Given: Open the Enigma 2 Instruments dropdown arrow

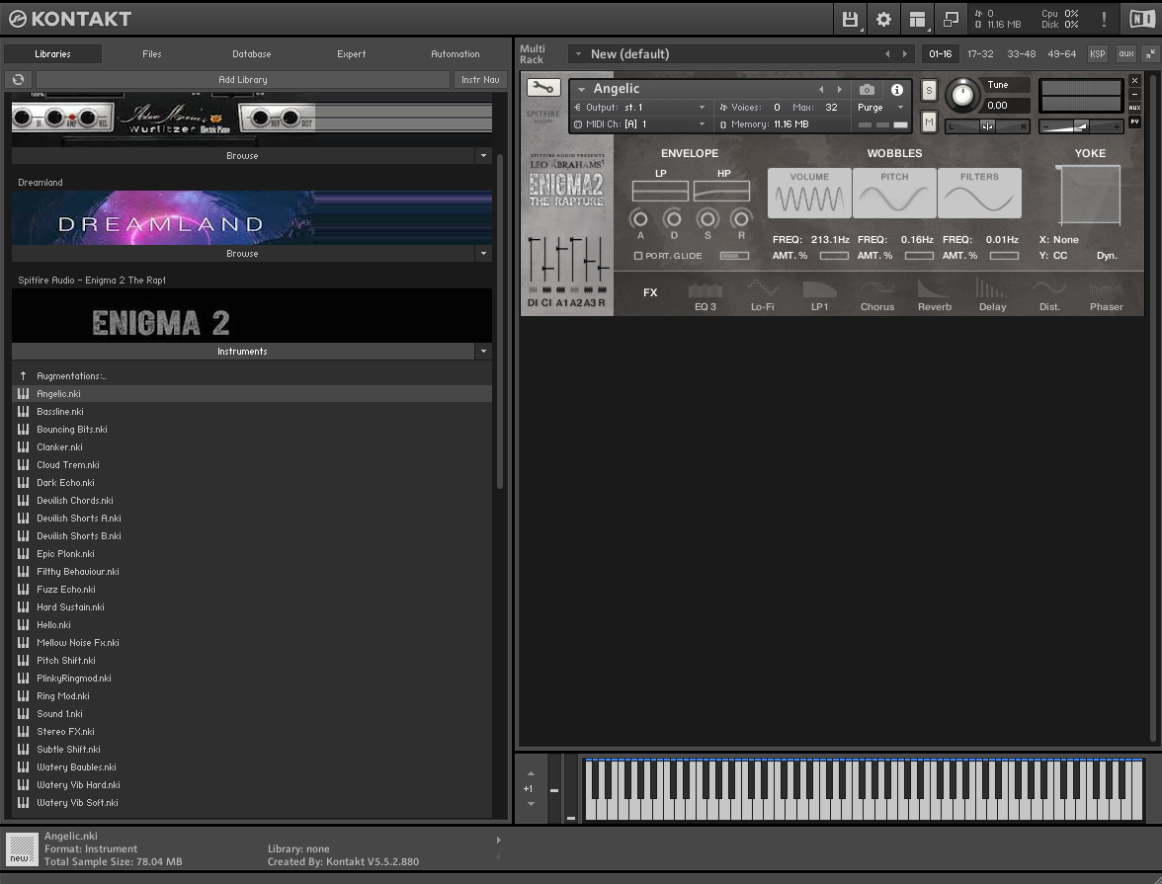Looking at the screenshot, I should pyautogui.click(x=484, y=352).
